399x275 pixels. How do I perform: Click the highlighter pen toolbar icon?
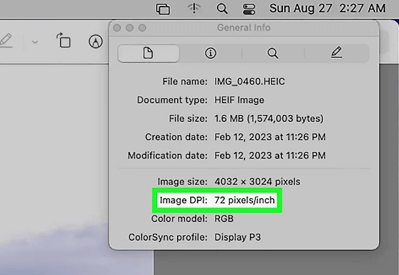5,41
